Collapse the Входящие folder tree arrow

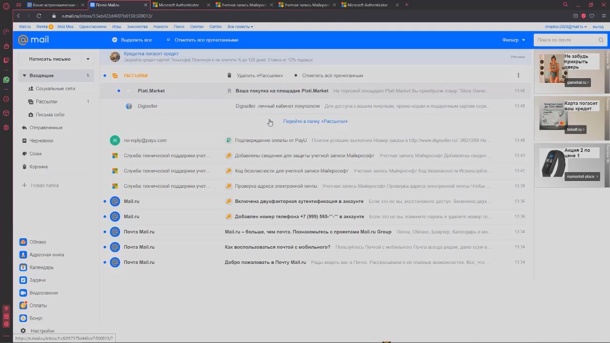point(24,75)
